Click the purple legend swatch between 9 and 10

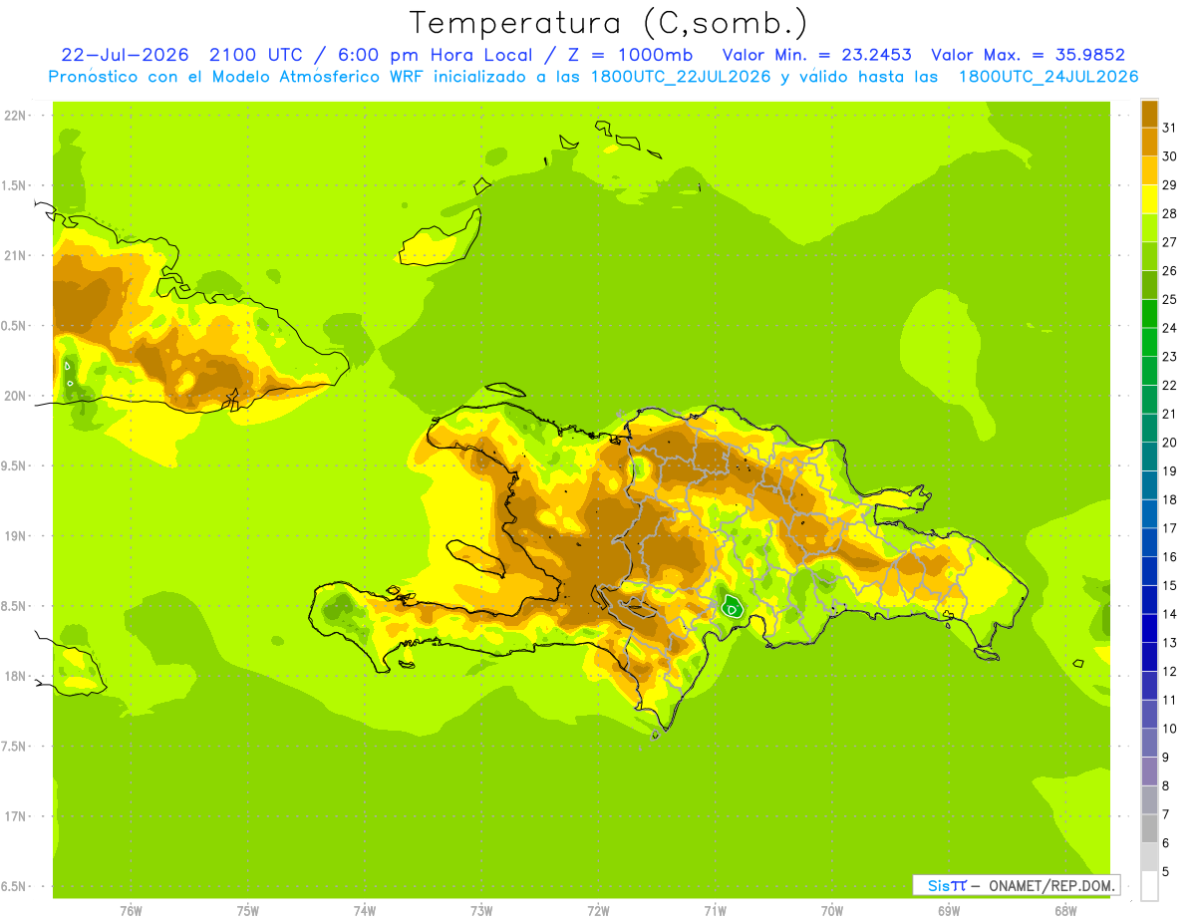(x=1149, y=743)
